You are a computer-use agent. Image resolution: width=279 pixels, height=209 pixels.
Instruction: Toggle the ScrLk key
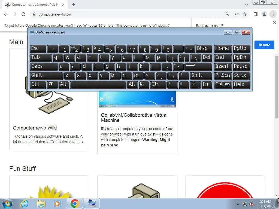pyautogui.click(x=241, y=76)
